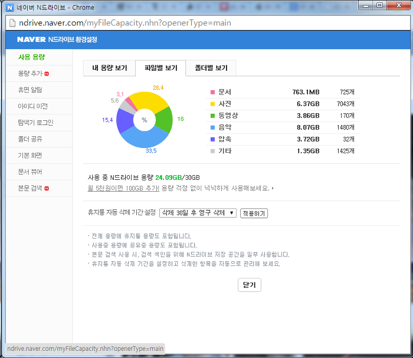The image size is (413, 358).
Task: Click the NAVER logo in blue header
Action: [x=31, y=40]
